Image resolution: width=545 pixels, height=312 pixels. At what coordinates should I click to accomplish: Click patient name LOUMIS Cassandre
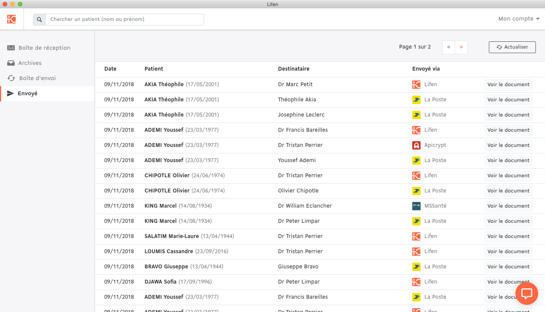[x=169, y=252]
